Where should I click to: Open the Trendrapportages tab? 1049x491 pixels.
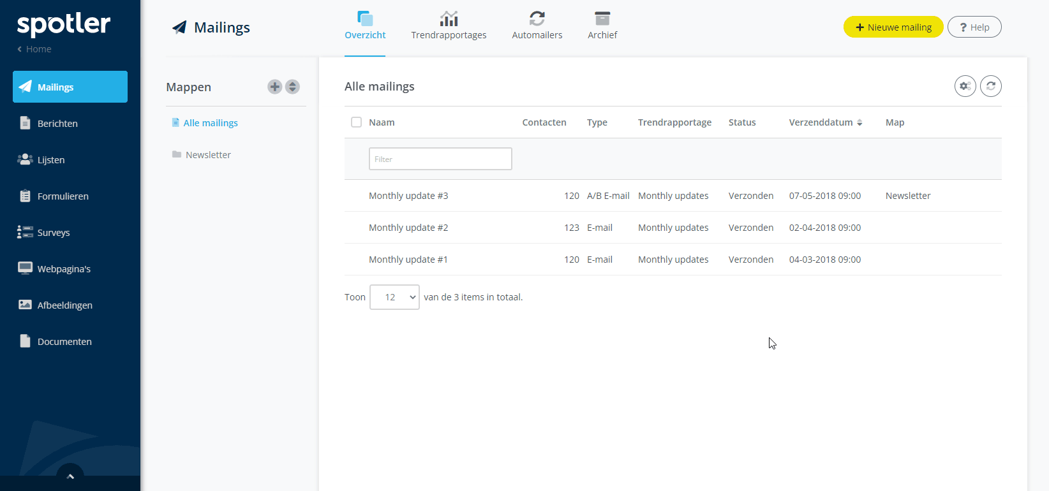coord(449,27)
